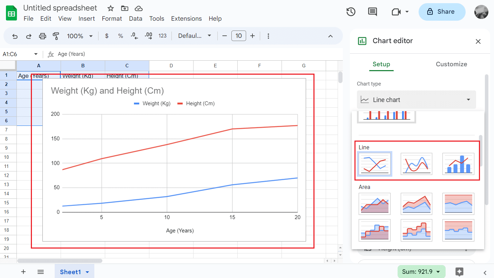Click the move to folder icon
Screen dimensions: 494x278
[x=124, y=8]
